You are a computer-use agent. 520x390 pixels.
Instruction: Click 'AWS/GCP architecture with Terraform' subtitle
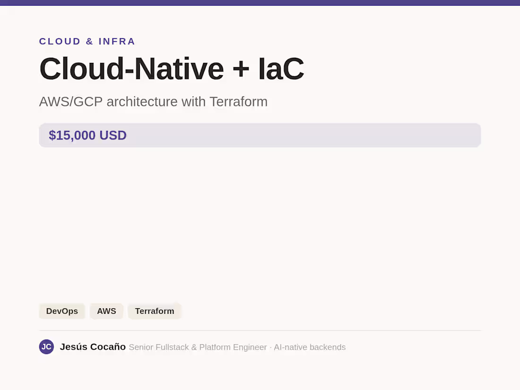153,102
